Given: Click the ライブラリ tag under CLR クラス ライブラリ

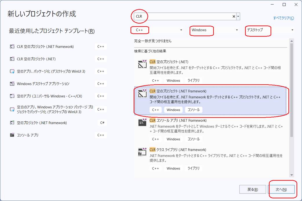Looking at the screenshot, I should pyautogui.click(x=194, y=168).
